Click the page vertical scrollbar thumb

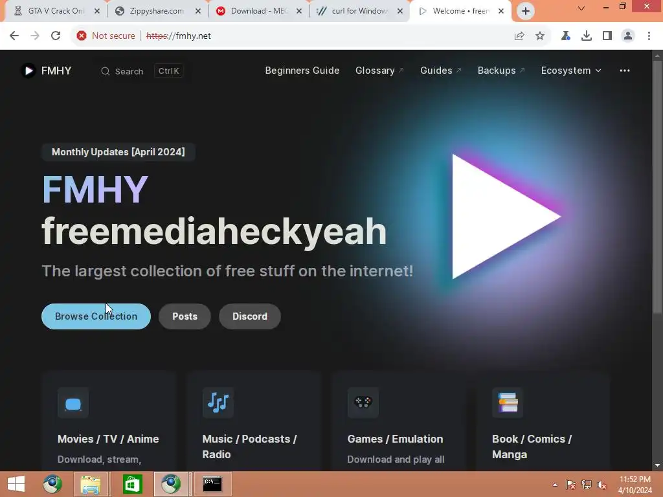pos(657,187)
